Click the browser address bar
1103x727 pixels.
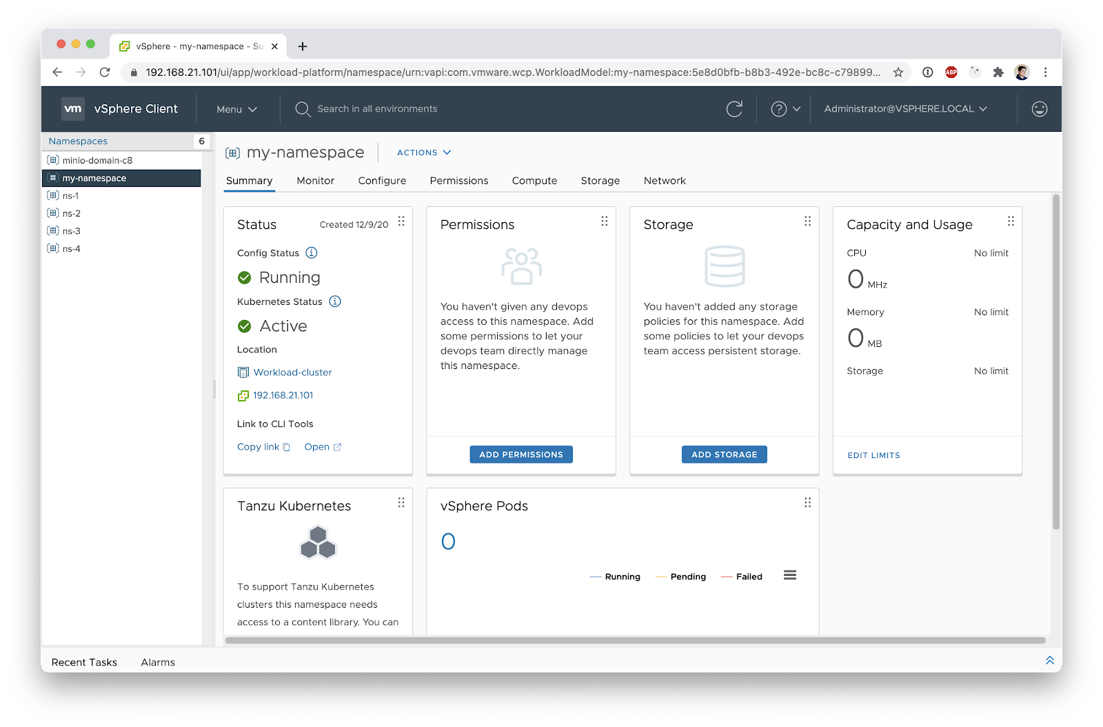point(513,72)
